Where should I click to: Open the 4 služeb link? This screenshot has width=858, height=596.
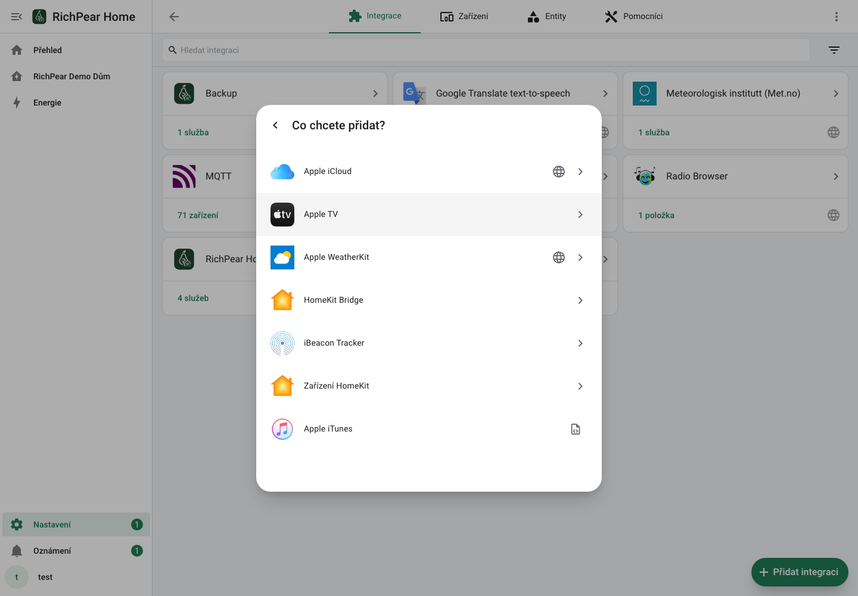point(193,298)
